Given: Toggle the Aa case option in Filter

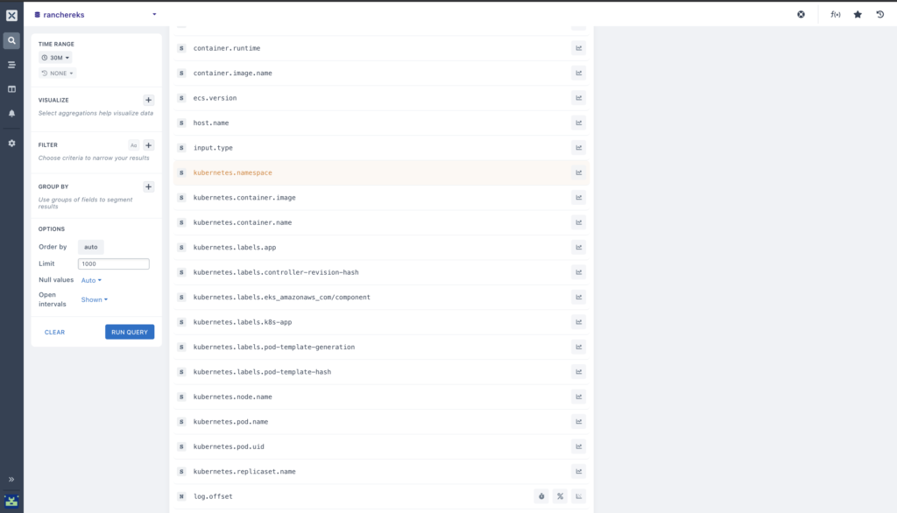Looking at the screenshot, I should pos(133,145).
